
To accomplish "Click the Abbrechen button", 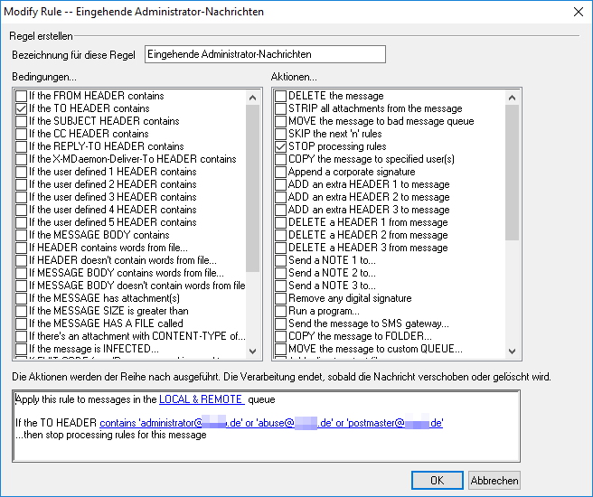I will 494,480.
